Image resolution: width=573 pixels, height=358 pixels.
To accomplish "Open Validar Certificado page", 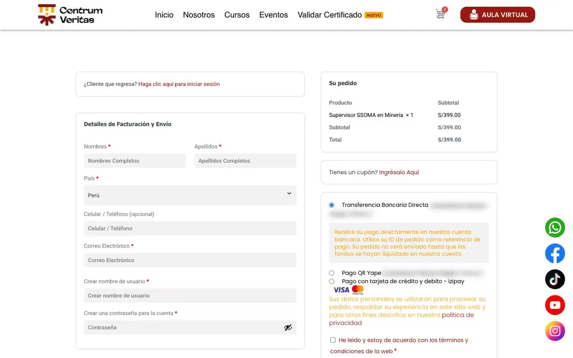I will point(329,15).
